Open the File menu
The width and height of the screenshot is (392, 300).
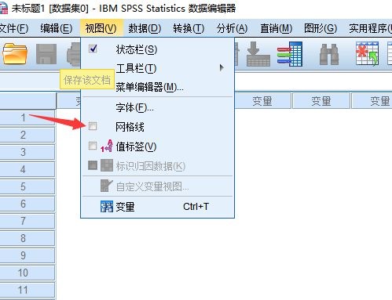pyautogui.click(x=14, y=28)
